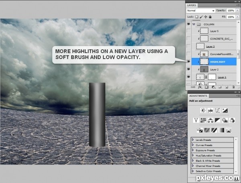
Task: Select the HIGHLIGHT layer thumbnail
Action: (x=204, y=61)
